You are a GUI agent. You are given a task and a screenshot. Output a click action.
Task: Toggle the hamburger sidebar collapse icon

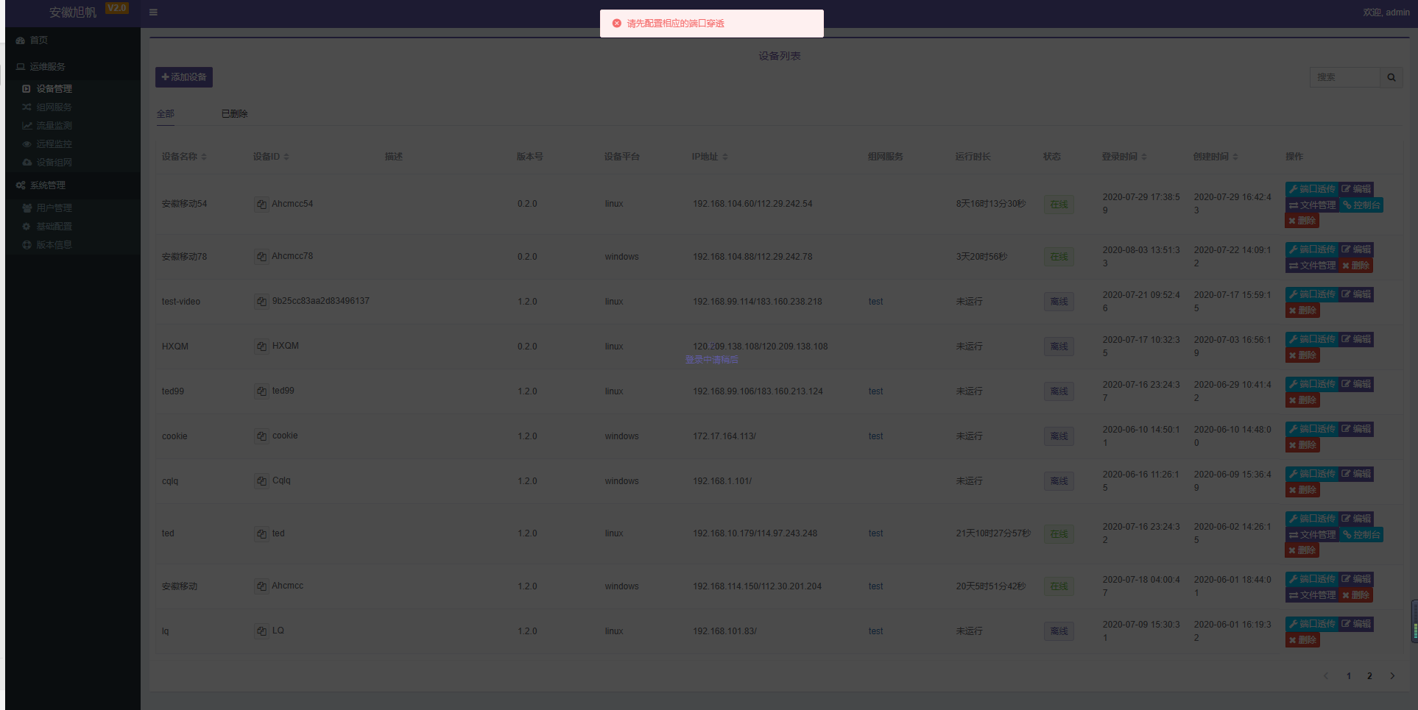[153, 13]
